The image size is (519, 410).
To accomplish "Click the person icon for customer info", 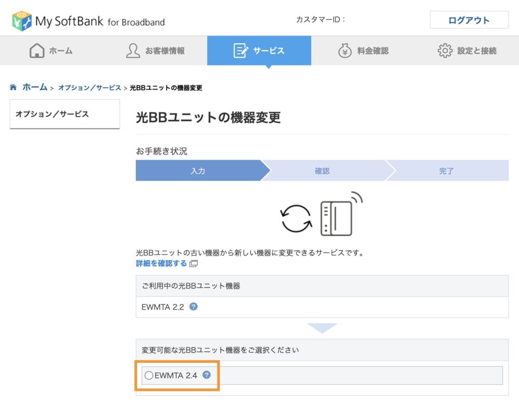I will 133,51.
